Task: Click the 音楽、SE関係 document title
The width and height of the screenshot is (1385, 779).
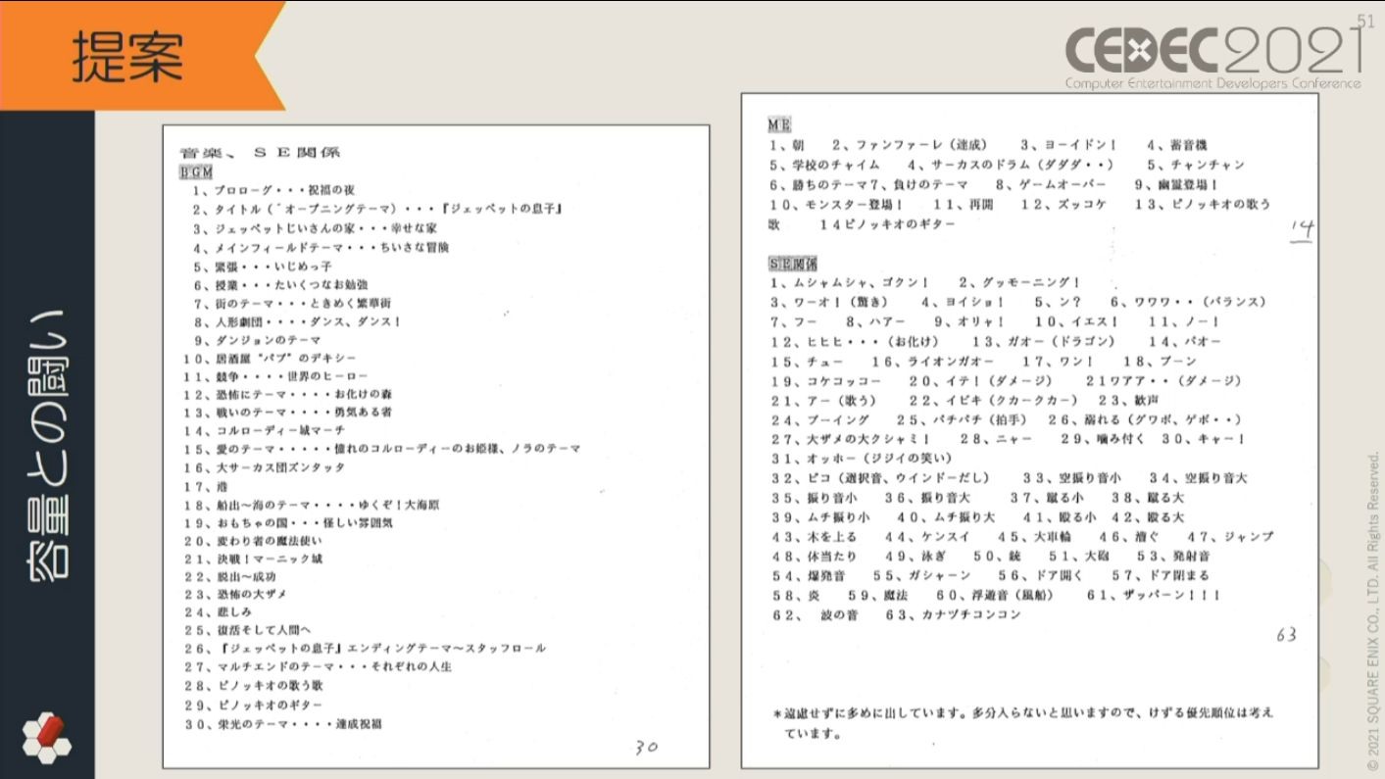Action: click(259, 153)
